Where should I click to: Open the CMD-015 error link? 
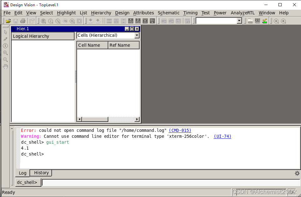pos(180,130)
